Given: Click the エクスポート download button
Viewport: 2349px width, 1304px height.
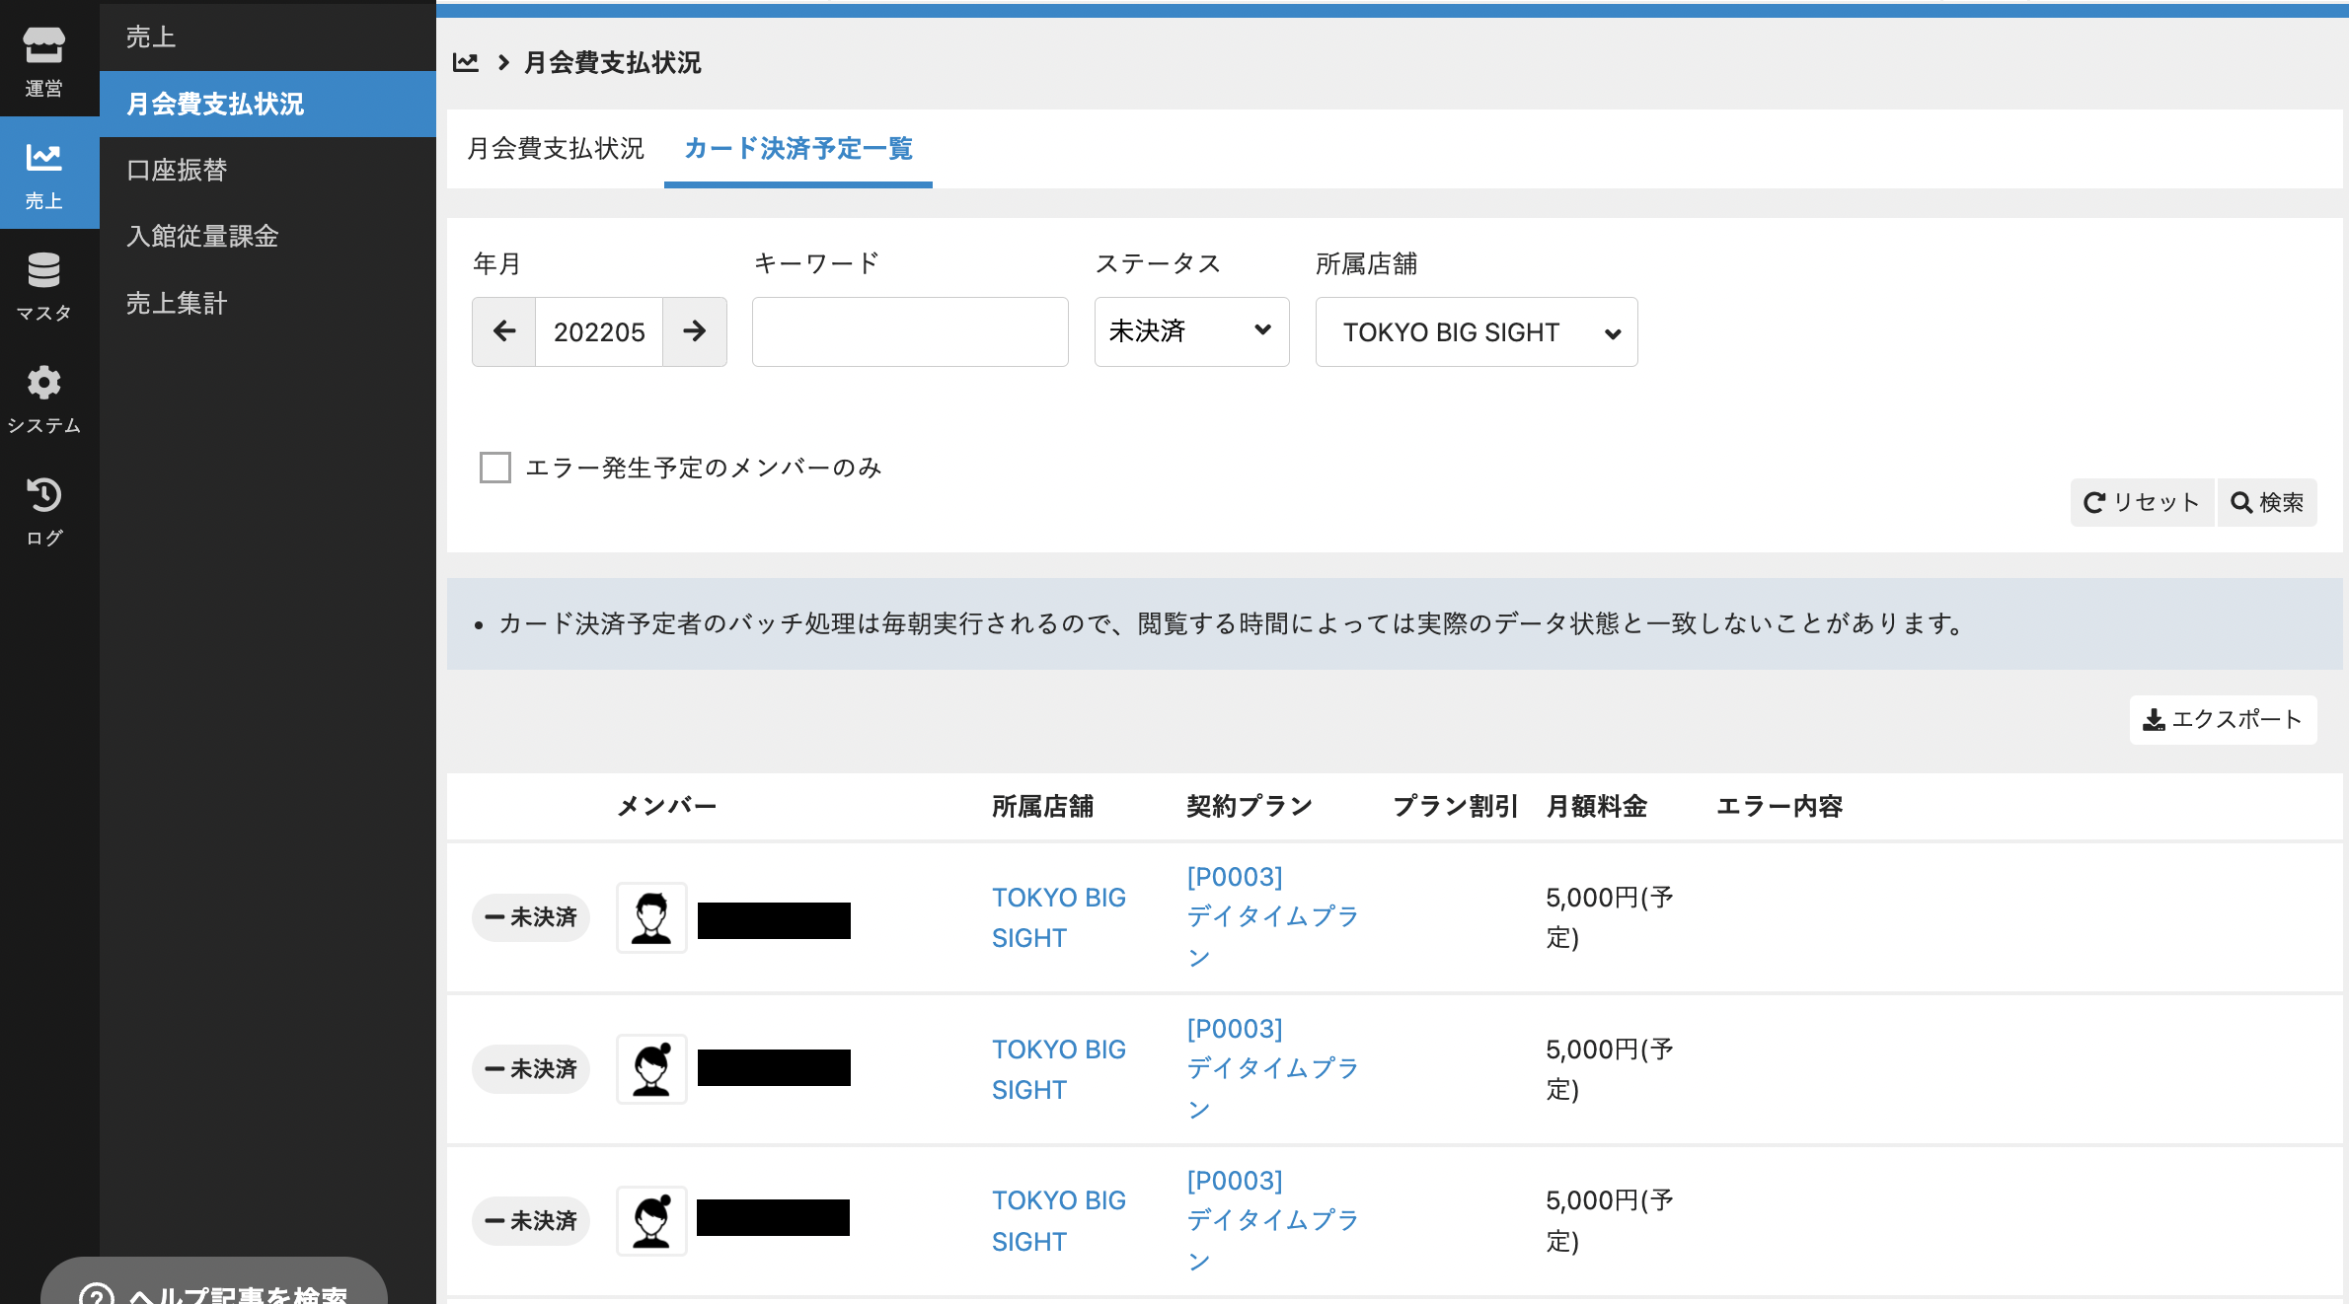Looking at the screenshot, I should coord(2223,720).
